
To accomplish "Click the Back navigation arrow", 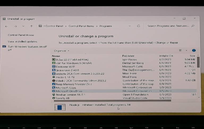I will point(7,26).
